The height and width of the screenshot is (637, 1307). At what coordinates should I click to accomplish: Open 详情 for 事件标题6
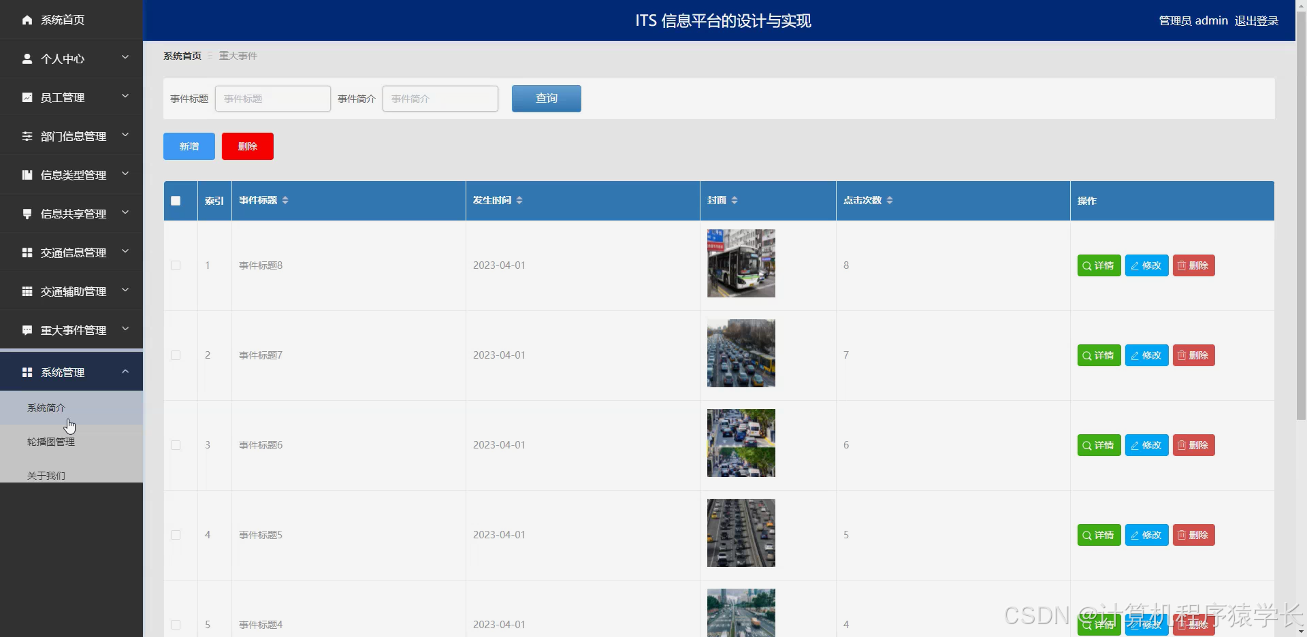[1099, 445]
